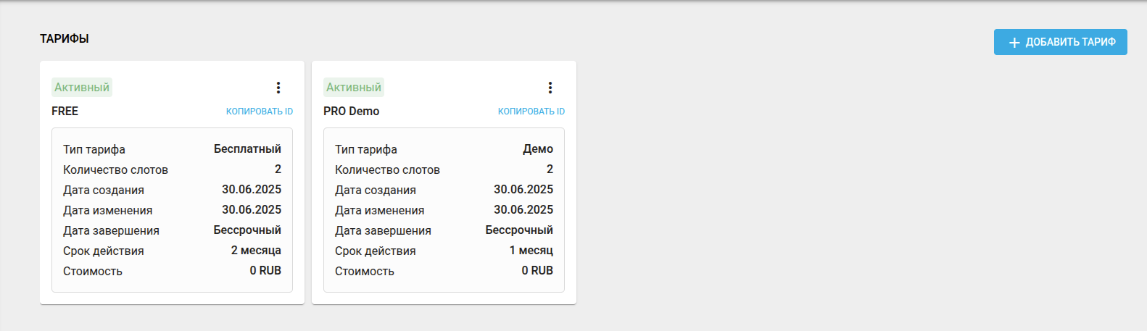Click Бессрочный value in PRO Demo card

click(519, 230)
